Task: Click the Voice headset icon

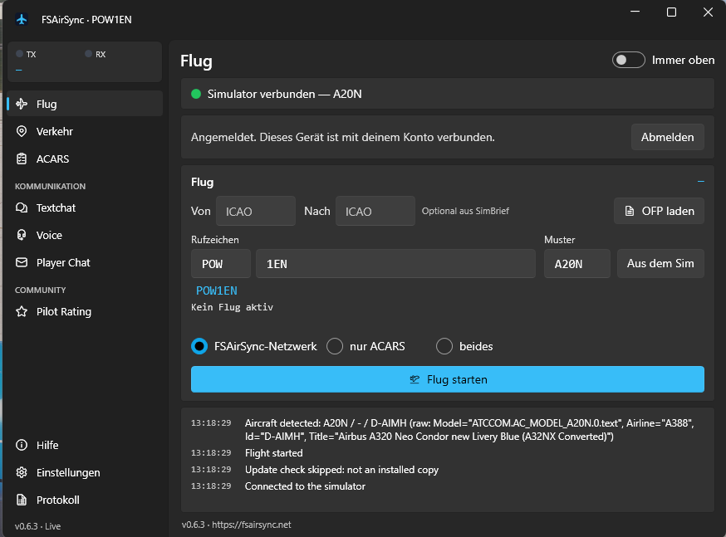Action: click(x=22, y=235)
